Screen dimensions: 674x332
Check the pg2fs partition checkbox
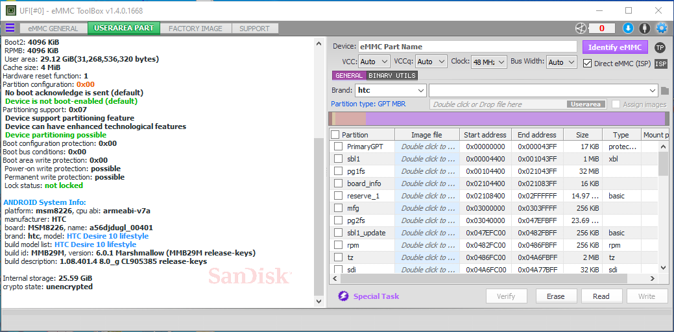[338, 220]
